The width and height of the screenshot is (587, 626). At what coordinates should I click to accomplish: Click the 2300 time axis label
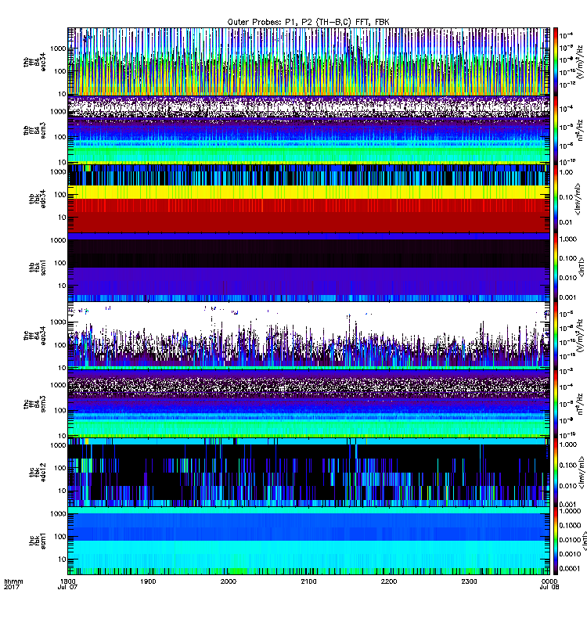point(469,581)
